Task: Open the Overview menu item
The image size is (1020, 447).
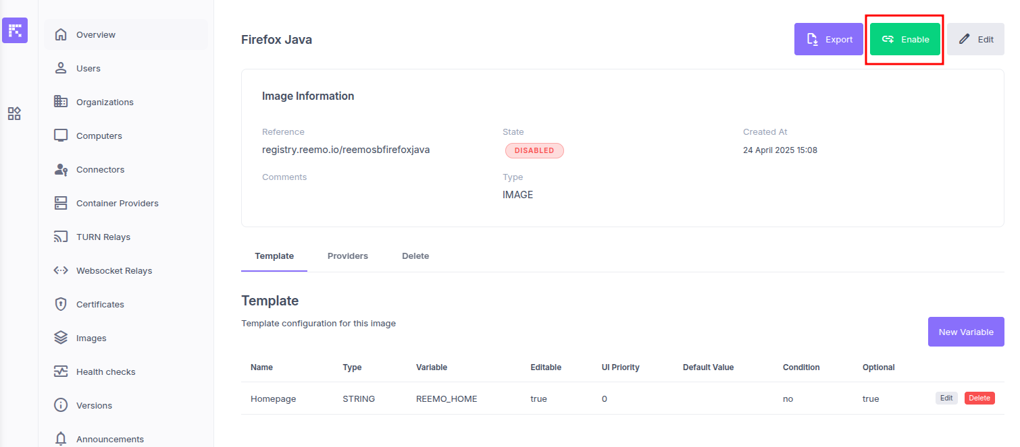Action: (x=126, y=34)
